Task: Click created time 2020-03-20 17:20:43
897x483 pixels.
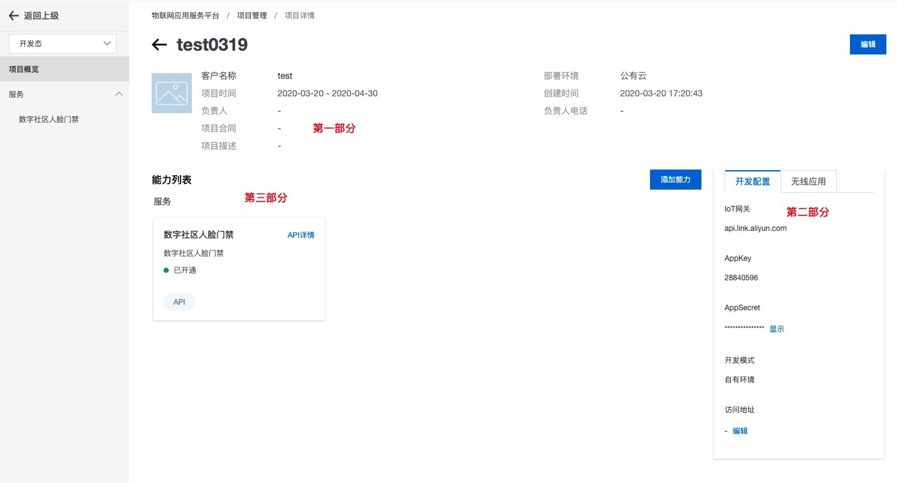Action: pyautogui.click(x=661, y=93)
